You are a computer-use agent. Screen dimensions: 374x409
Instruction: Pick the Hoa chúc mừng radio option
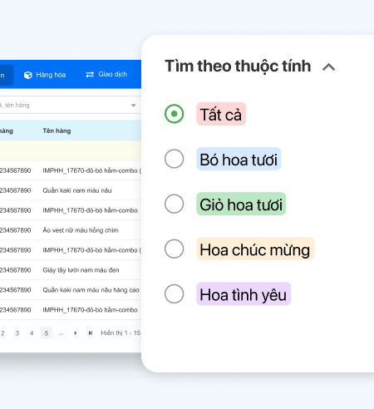(174, 249)
